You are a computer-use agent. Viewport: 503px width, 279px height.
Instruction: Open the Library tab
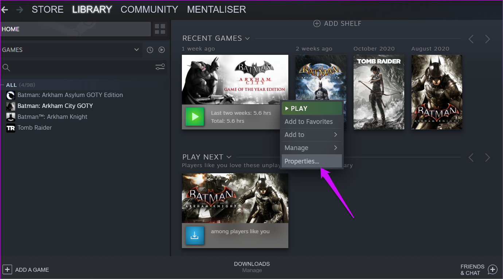(92, 9)
